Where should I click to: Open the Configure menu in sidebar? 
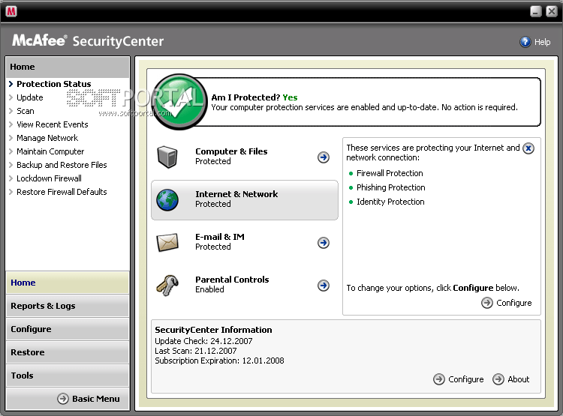(68, 329)
